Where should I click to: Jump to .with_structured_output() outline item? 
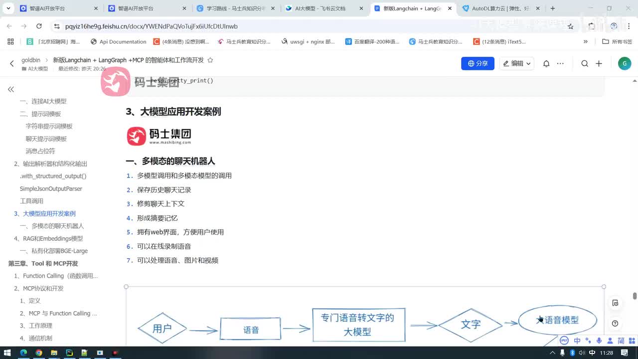coord(53,176)
